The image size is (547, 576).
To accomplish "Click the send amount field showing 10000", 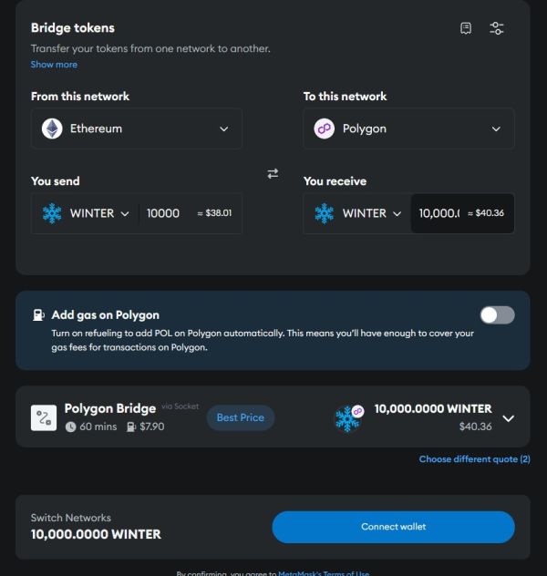I will click(x=164, y=213).
